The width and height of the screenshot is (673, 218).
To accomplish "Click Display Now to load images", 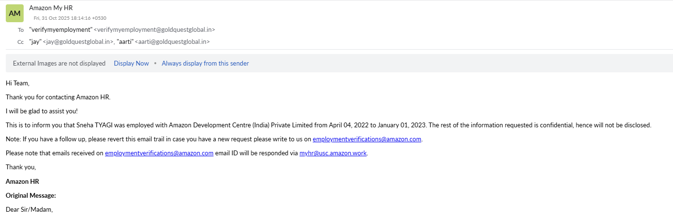I will tap(131, 63).
